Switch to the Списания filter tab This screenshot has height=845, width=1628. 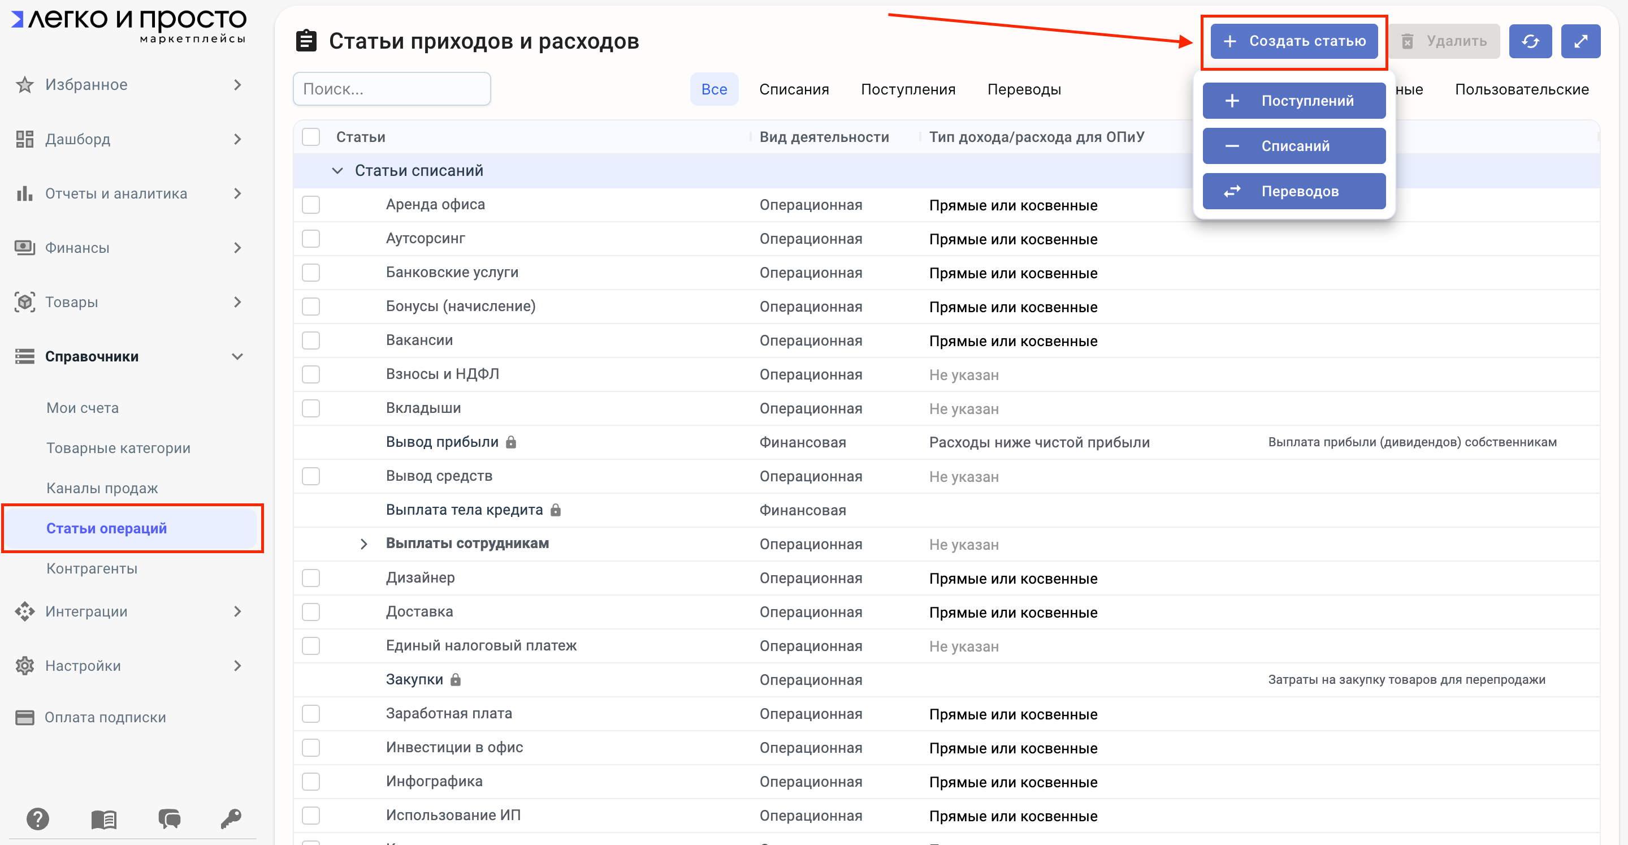(x=794, y=89)
